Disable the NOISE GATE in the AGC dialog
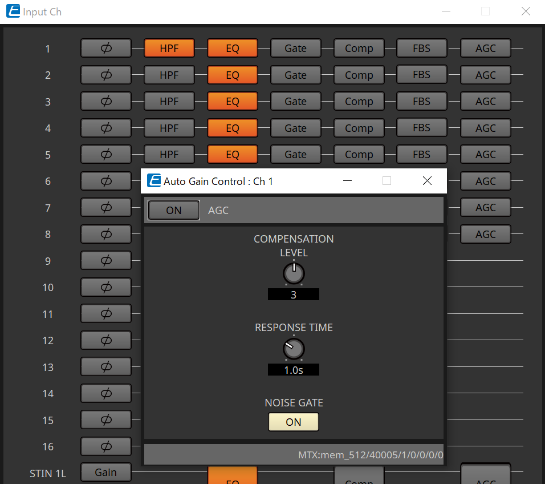545x484 pixels. click(x=293, y=422)
